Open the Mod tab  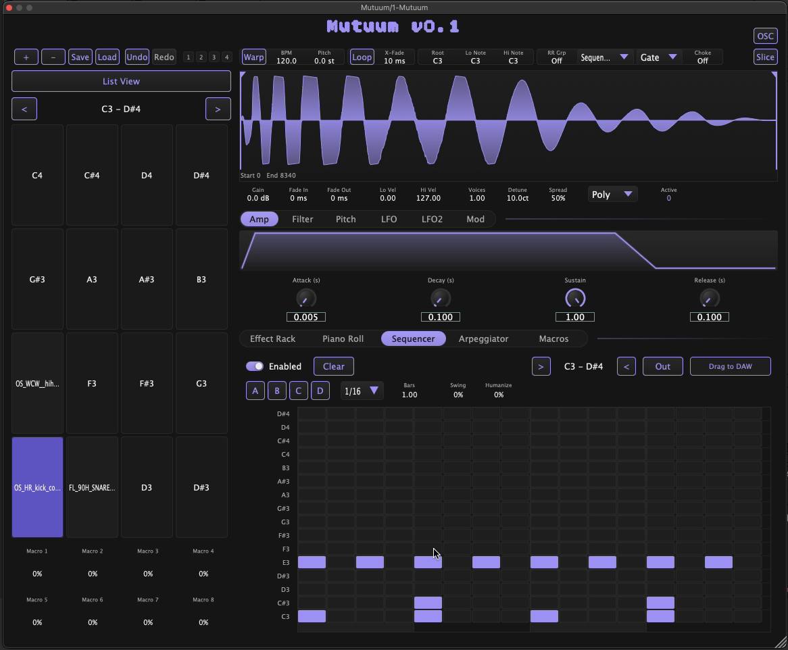point(475,219)
